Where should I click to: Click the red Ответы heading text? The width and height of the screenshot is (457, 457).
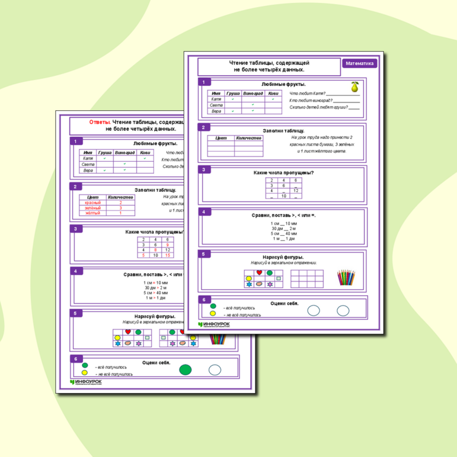(99, 122)
